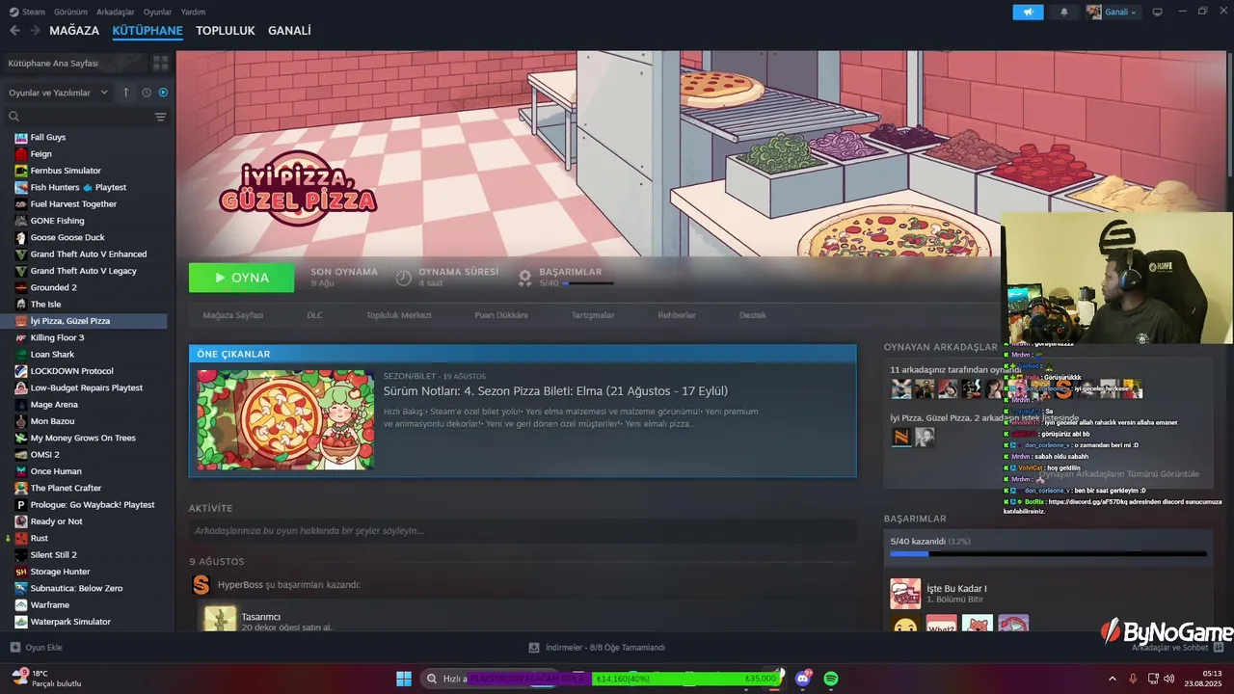Open the Oyunlar menu

click(x=157, y=12)
